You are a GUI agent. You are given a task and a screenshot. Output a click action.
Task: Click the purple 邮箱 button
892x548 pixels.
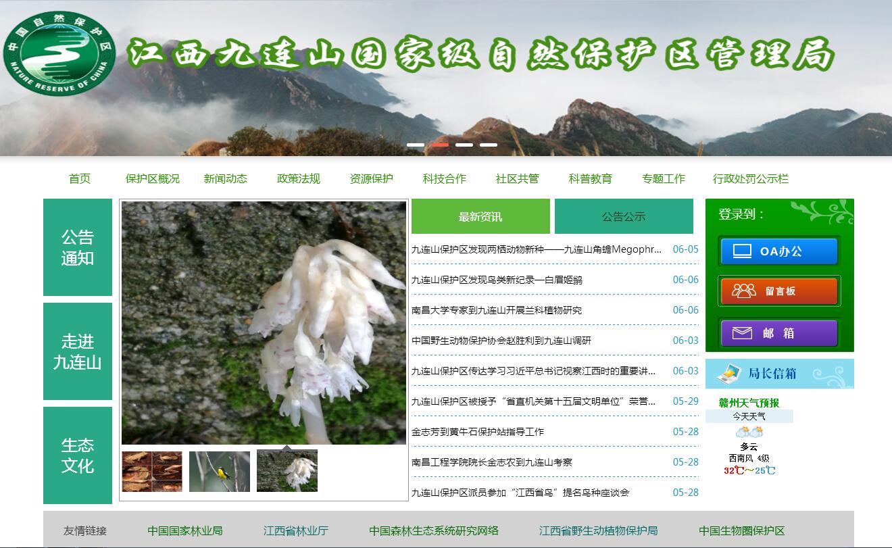pyautogui.click(x=779, y=333)
